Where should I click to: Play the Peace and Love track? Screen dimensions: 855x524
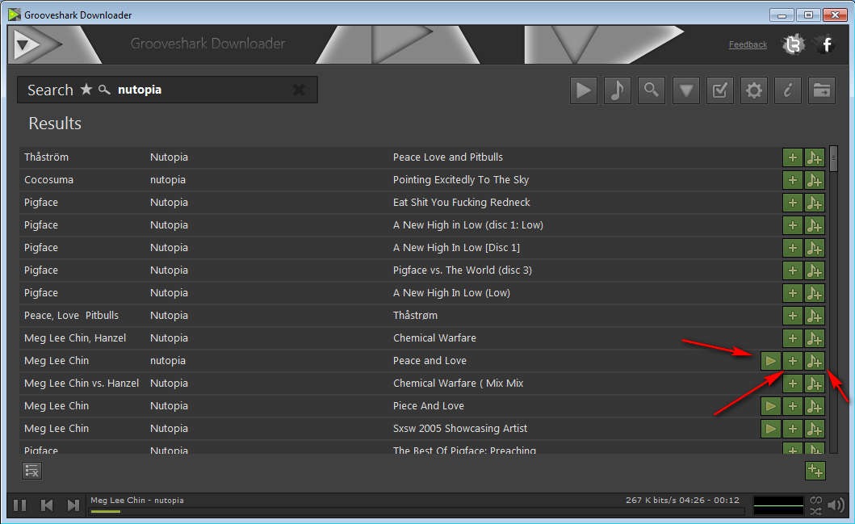770,361
